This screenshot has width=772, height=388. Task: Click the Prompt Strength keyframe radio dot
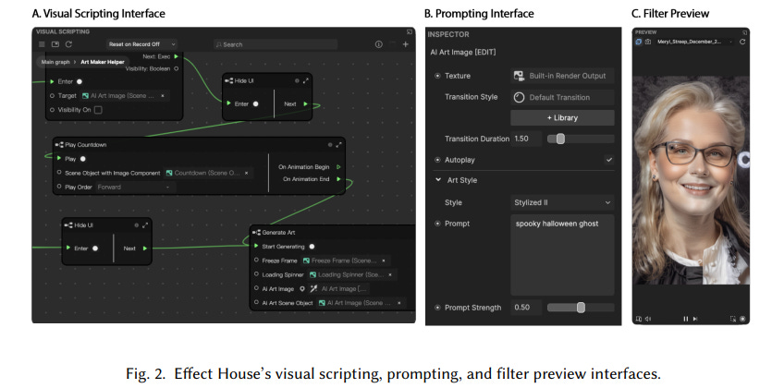tap(437, 308)
